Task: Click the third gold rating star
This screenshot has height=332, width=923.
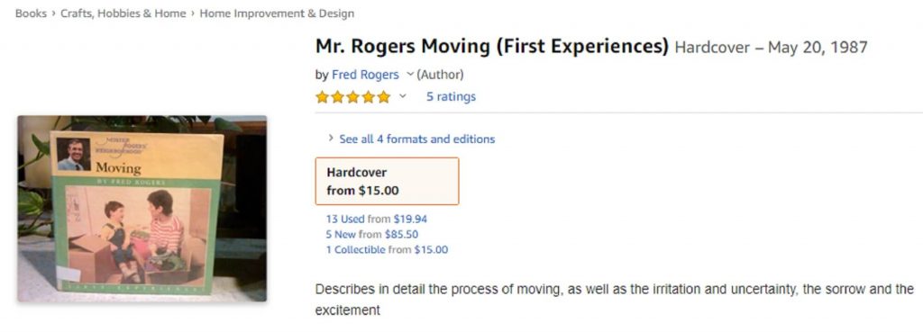Action: tap(352, 97)
